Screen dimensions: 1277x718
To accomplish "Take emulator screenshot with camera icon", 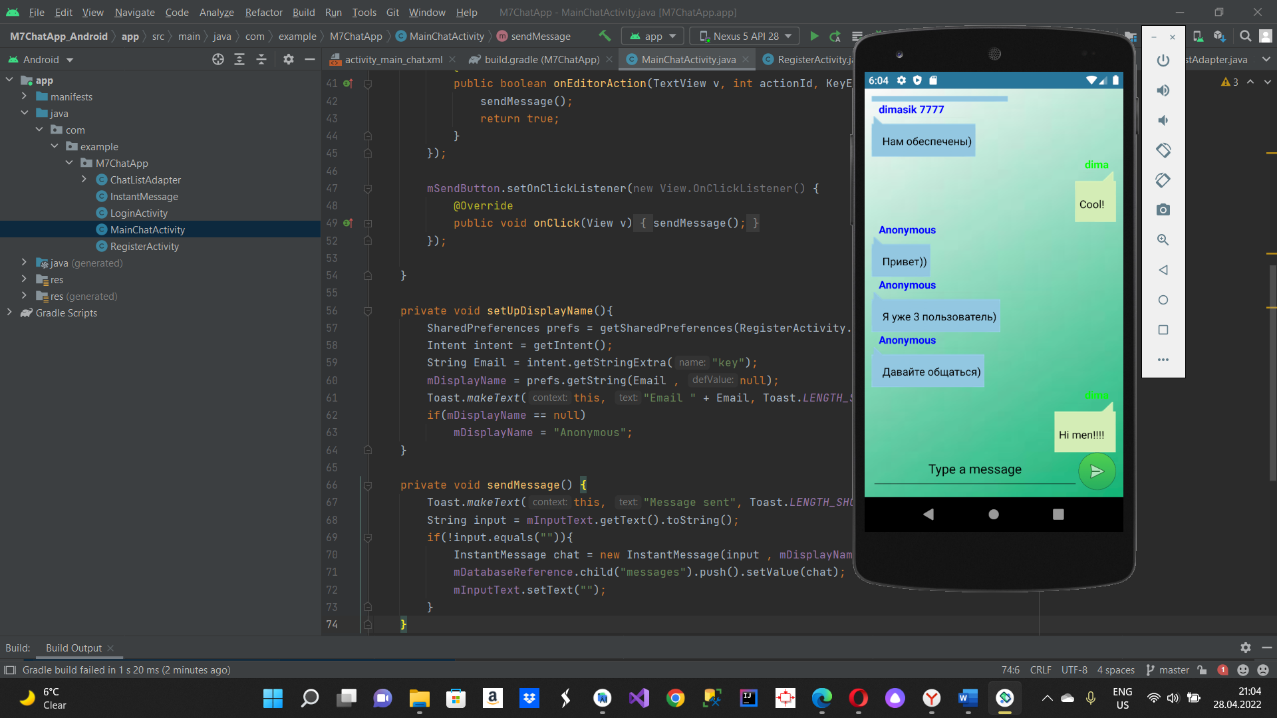I will (1163, 210).
